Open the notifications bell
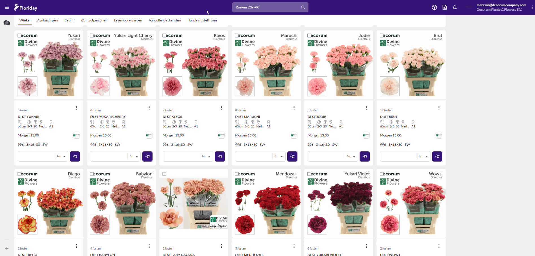535x256 pixels. [455, 7]
